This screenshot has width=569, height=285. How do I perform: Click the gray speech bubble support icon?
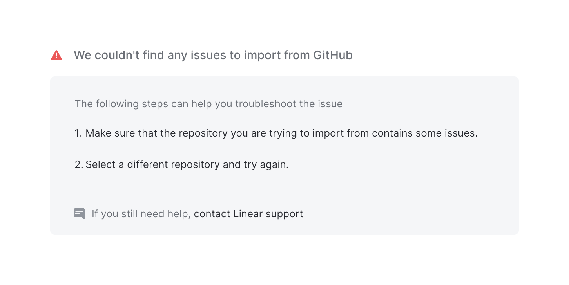(x=79, y=214)
